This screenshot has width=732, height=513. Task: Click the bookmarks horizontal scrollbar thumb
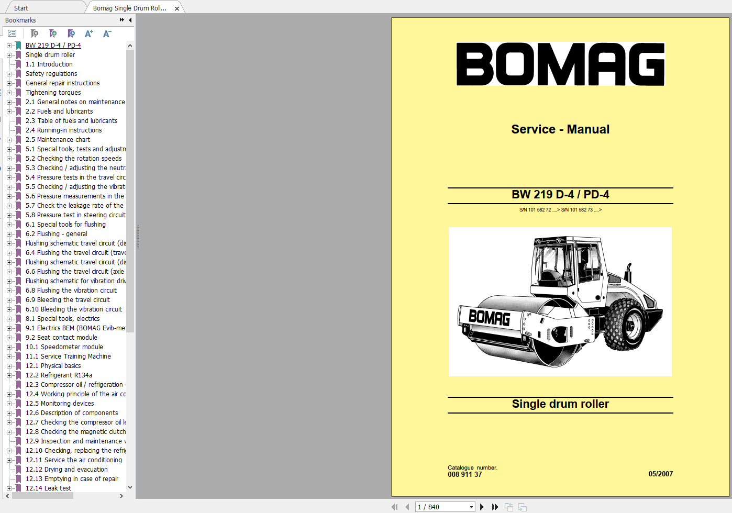click(42, 496)
